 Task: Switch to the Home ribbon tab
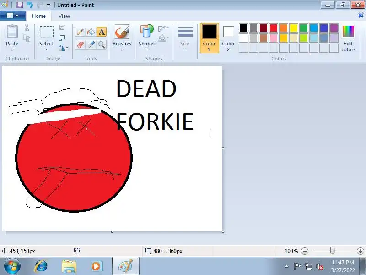click(39, 16)
